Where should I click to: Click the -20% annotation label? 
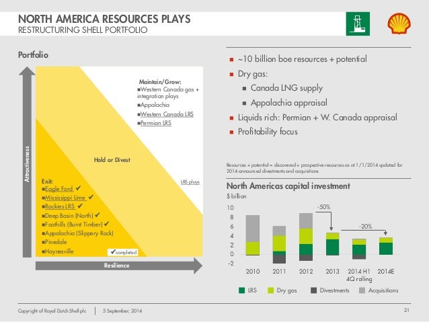click(365, 227)
